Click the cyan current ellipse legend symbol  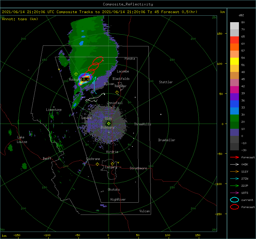(234, 200)
